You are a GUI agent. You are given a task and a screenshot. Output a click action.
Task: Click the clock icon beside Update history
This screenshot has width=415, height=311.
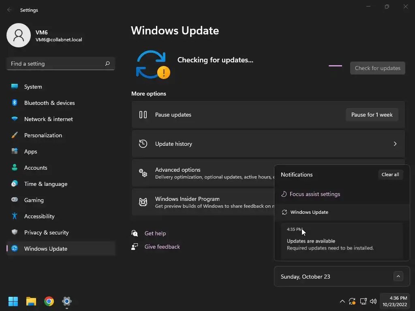pyautogui.click(x=143, y=144)
